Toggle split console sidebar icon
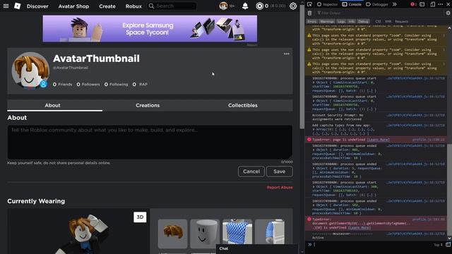This screenshot has height=254, width=452. pos(448,245)
